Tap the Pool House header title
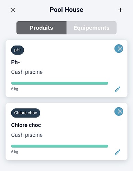Image resolution: width=133 pixels, height=171 pixels. (66, 10)
